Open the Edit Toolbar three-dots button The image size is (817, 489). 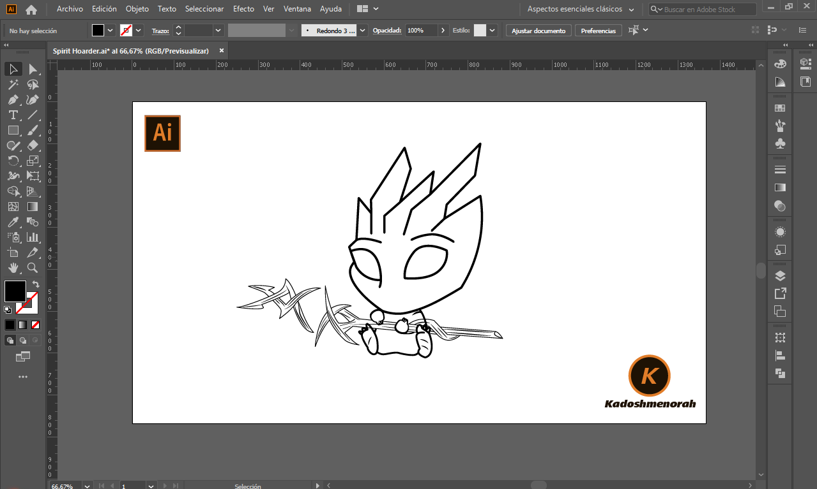pos(23,377)
